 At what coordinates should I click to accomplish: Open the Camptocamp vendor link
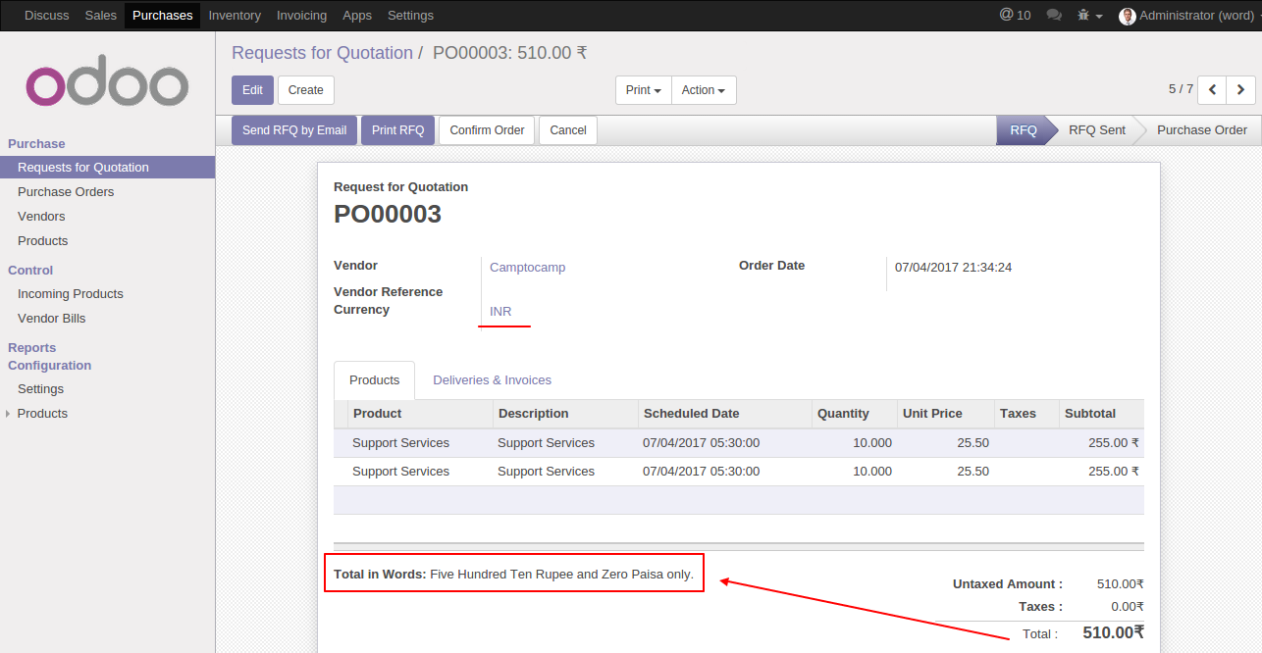(527, 268)
